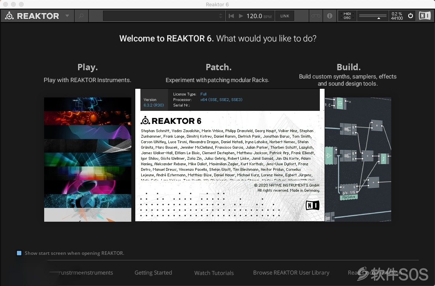This screenshot has height=286, width=435.
Task: Open the Watch Tutorials link
Action: [x=214, y=273]
